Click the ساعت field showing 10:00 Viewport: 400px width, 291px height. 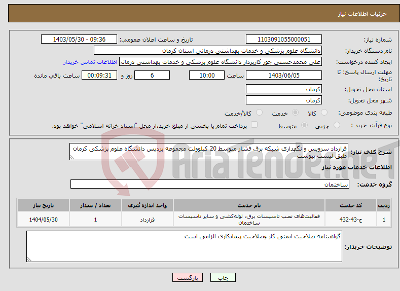pyautogui.click(x=207, y=75)
